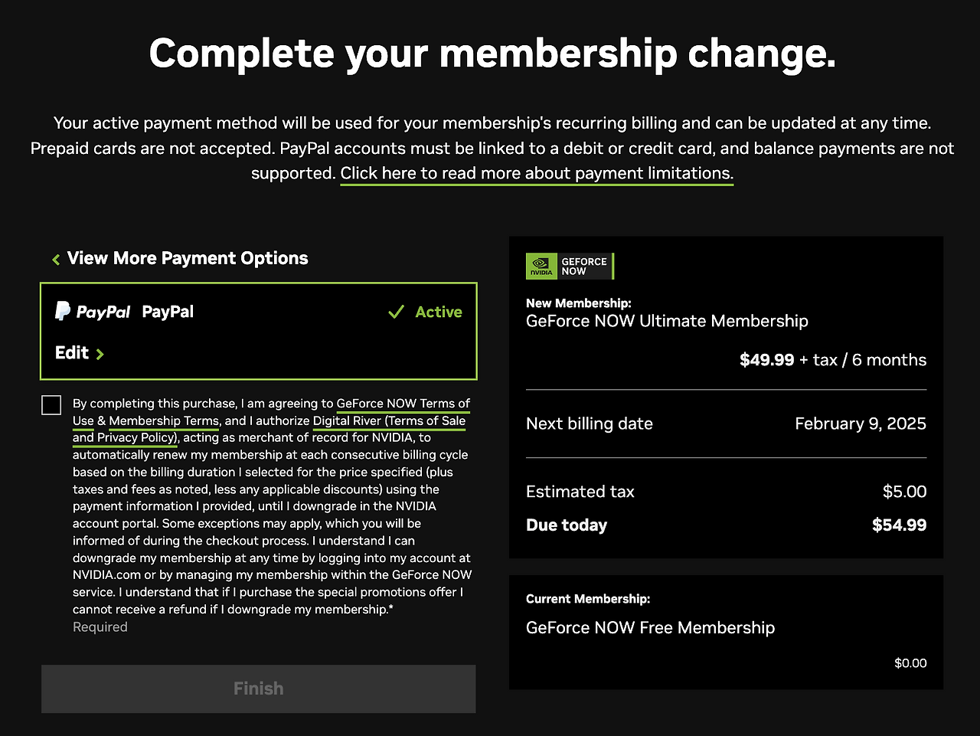Edit the PayPal payment method

click(x=72, y=353)
